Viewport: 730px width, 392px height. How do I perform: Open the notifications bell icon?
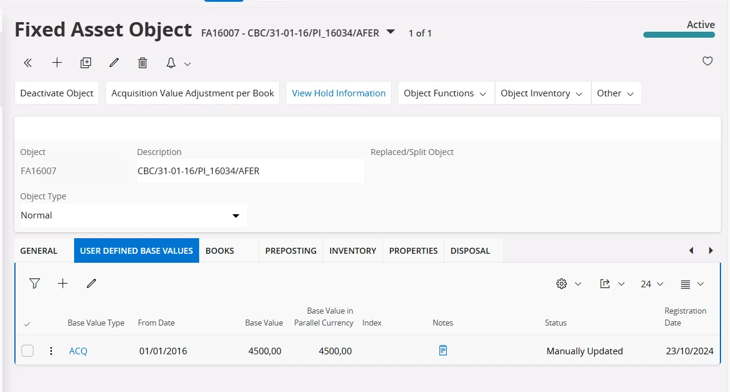pos(170,62)
